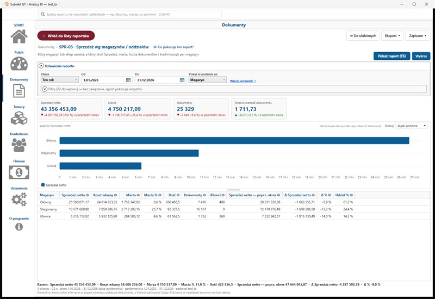Open the O programie info icon
Viewport: 435px width, 299px height.
(x=19, y=227)
